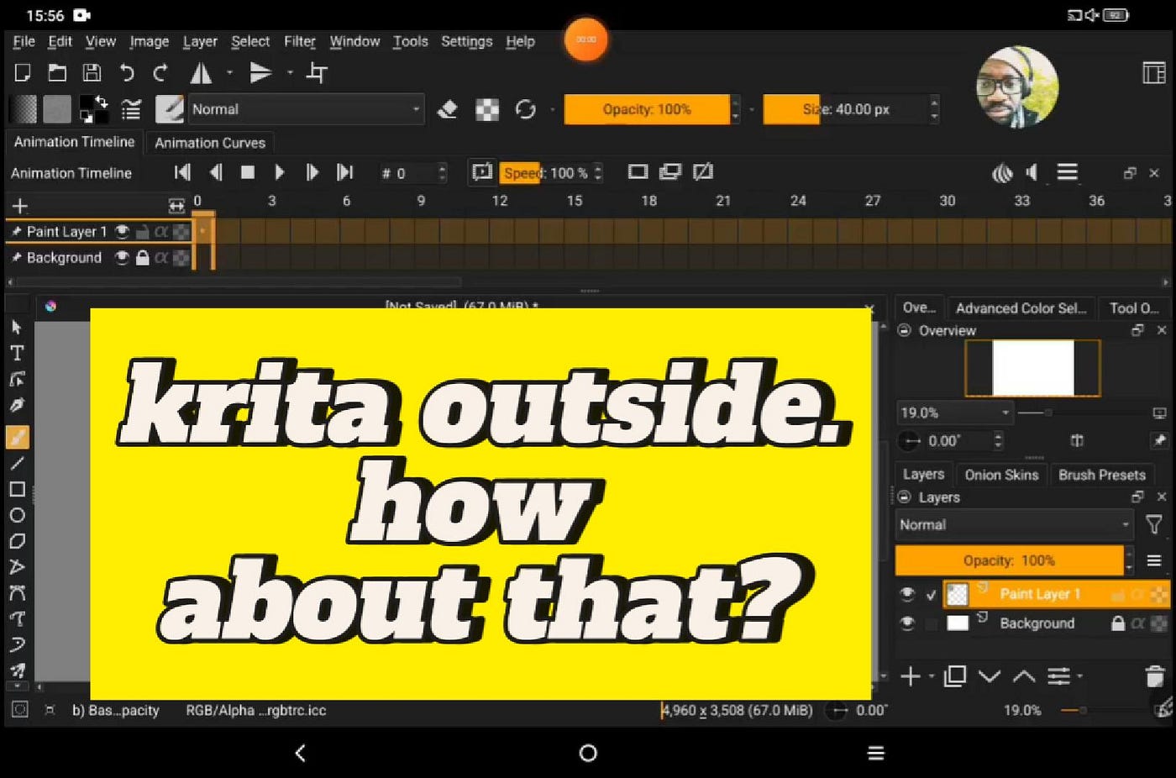Screen dimensions: 1176x778
Task: Adjust the brush Opacity slider
Action: pyautogui.click(x=647, y=109)
